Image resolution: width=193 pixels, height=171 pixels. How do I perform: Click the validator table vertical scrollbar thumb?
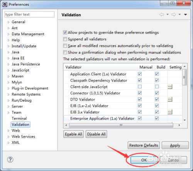[185, 77]
